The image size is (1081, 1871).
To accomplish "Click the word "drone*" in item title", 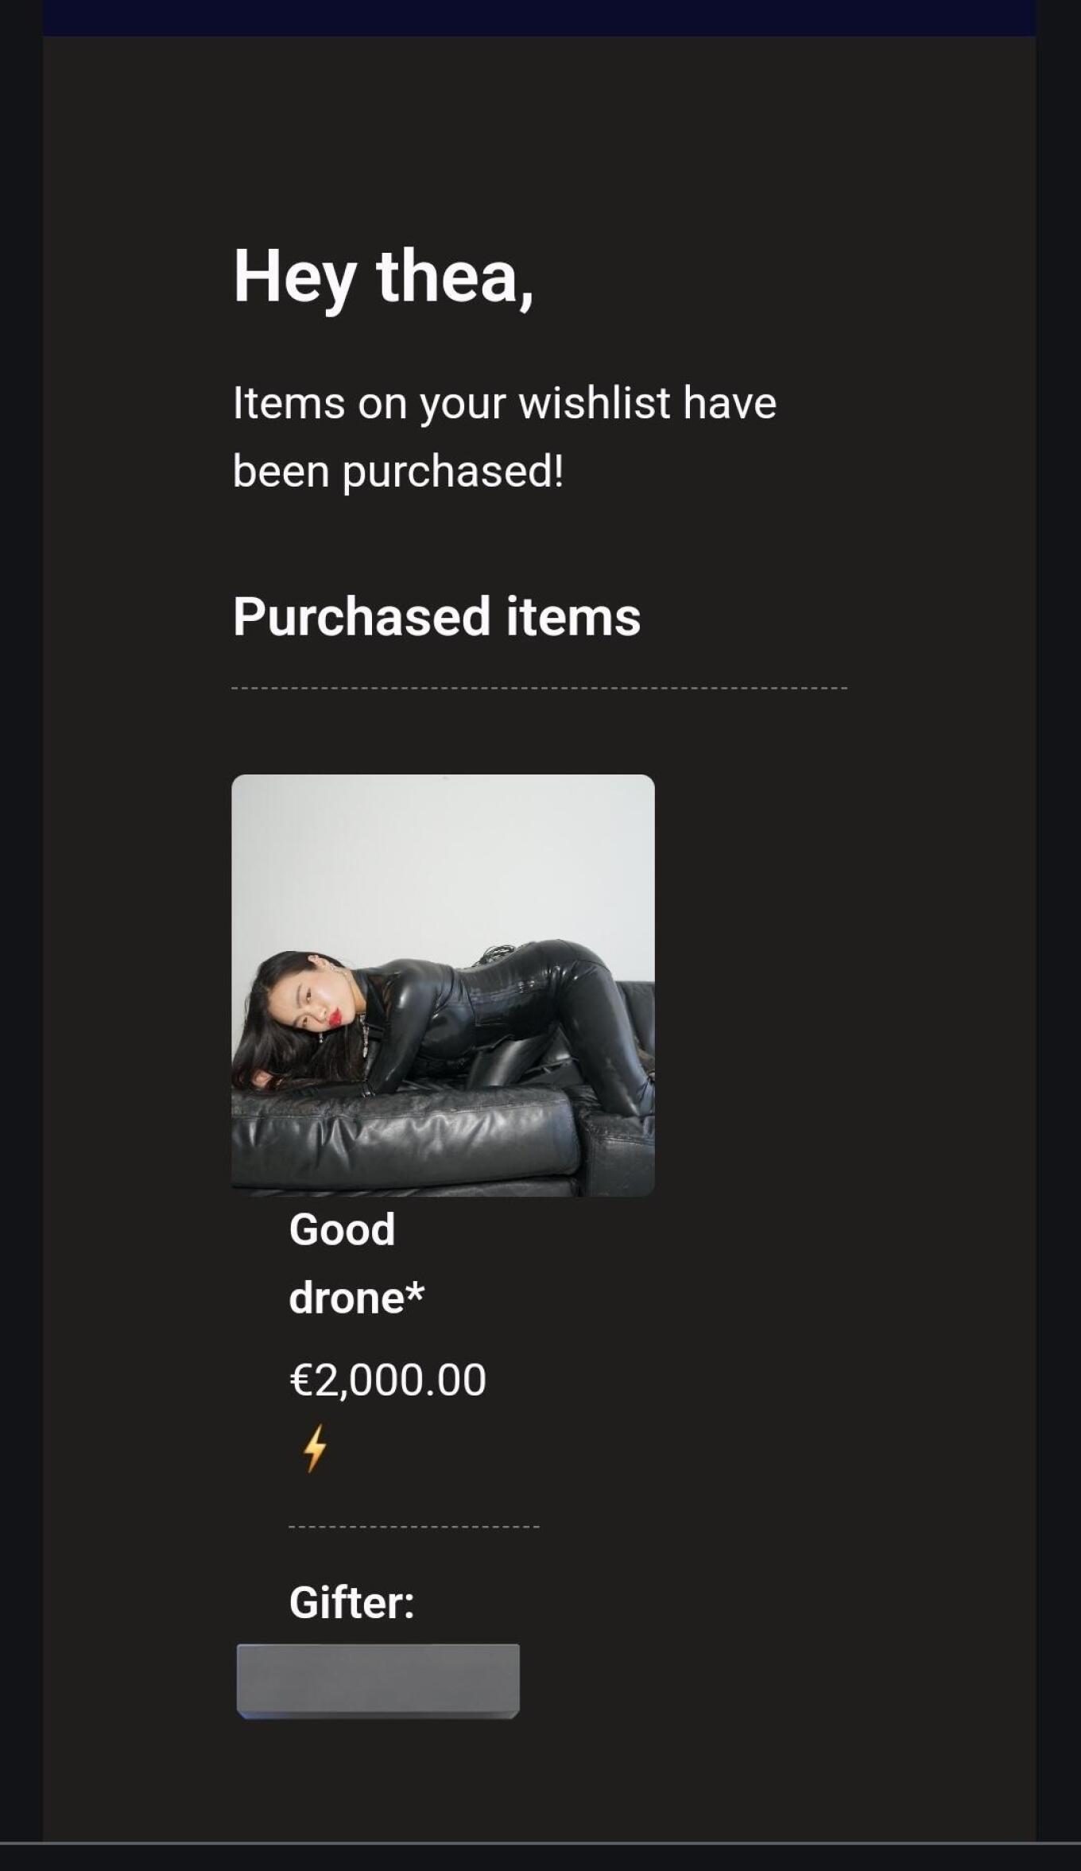I will (x=356, y=1298).
